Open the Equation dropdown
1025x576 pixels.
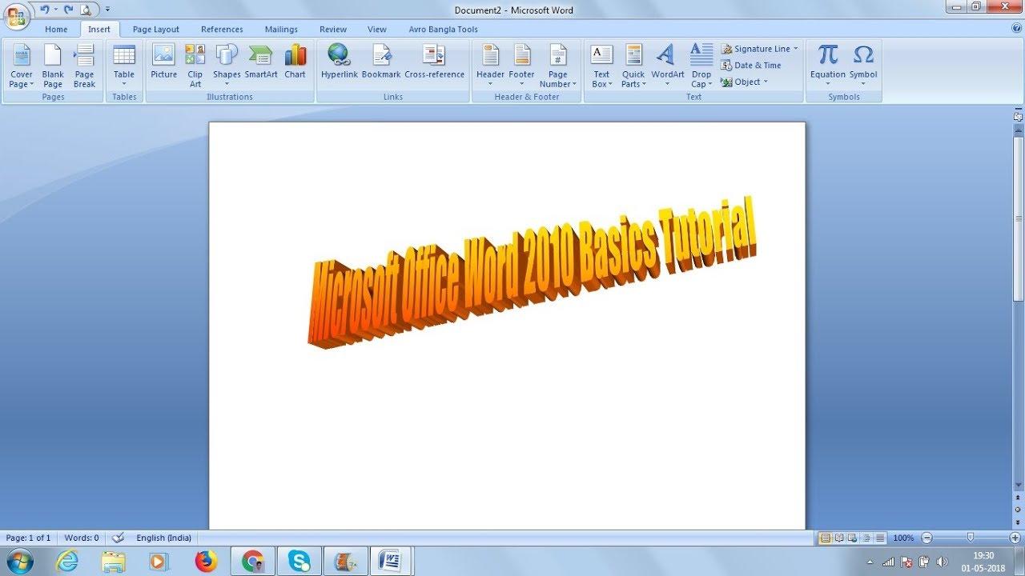[827, 66]
